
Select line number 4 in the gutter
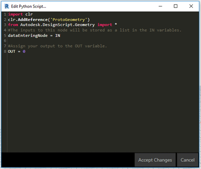(5, 30)
